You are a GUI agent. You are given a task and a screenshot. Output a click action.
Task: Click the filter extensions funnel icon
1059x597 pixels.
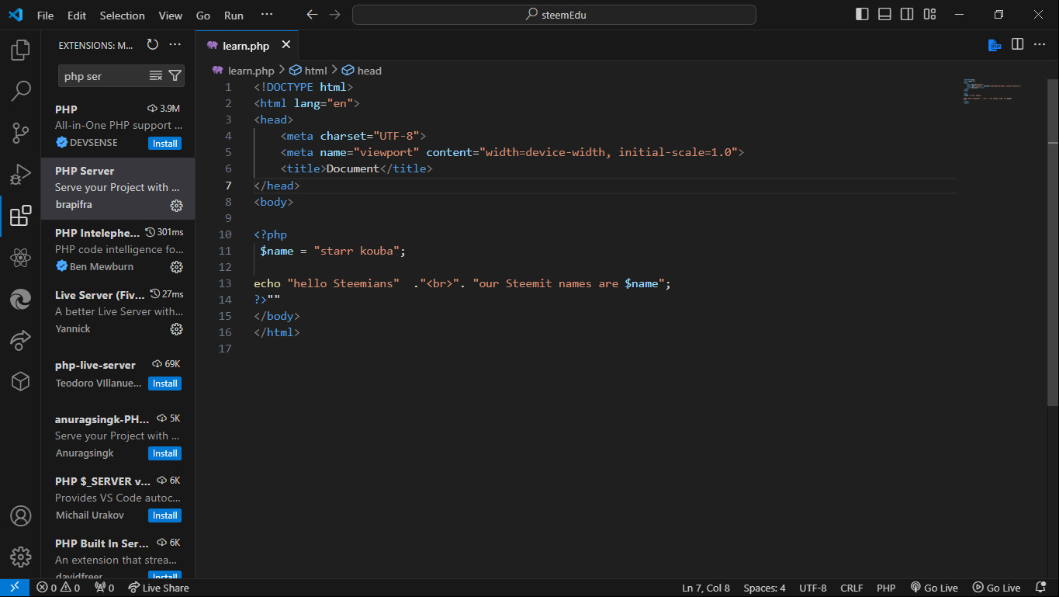[x=175, y=75]
